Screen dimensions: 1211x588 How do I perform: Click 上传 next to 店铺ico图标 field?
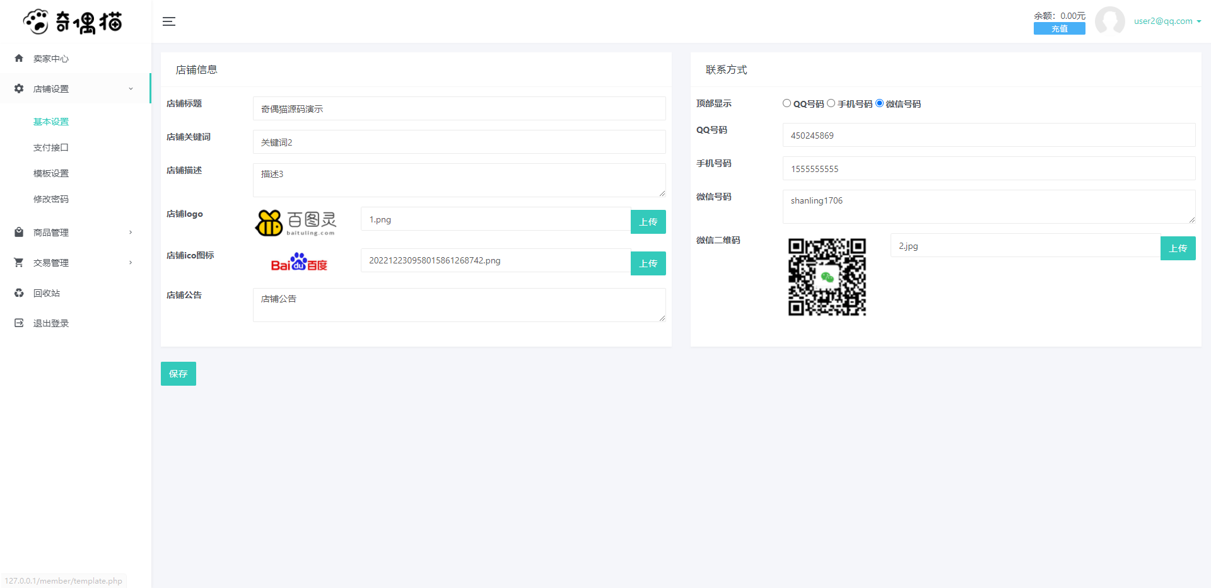click(648, 263)
